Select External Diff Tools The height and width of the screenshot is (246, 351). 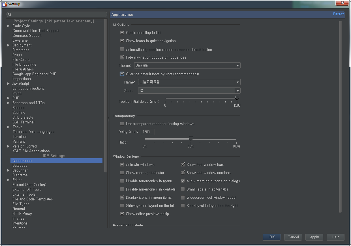tap(27, 189)
